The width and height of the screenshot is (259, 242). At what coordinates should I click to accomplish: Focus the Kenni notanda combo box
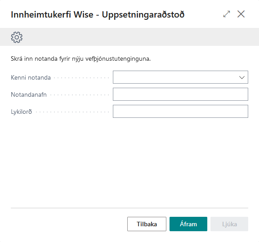click(x=180, y=77)
